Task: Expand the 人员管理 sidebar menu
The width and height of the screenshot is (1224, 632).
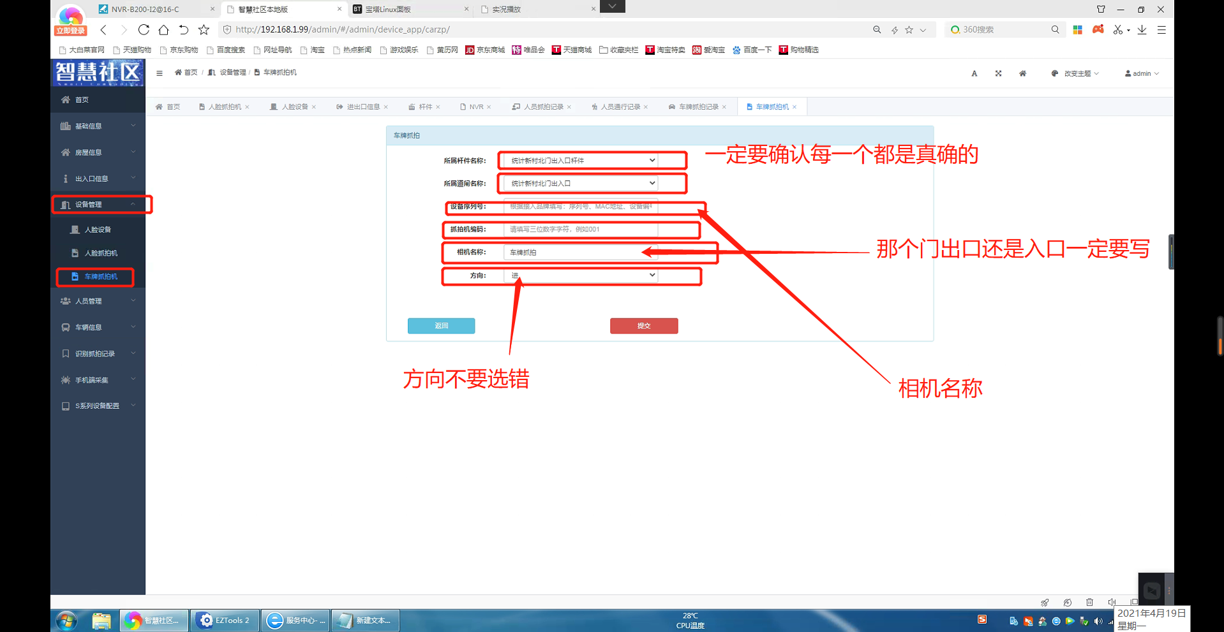Action: click(99, 301)
